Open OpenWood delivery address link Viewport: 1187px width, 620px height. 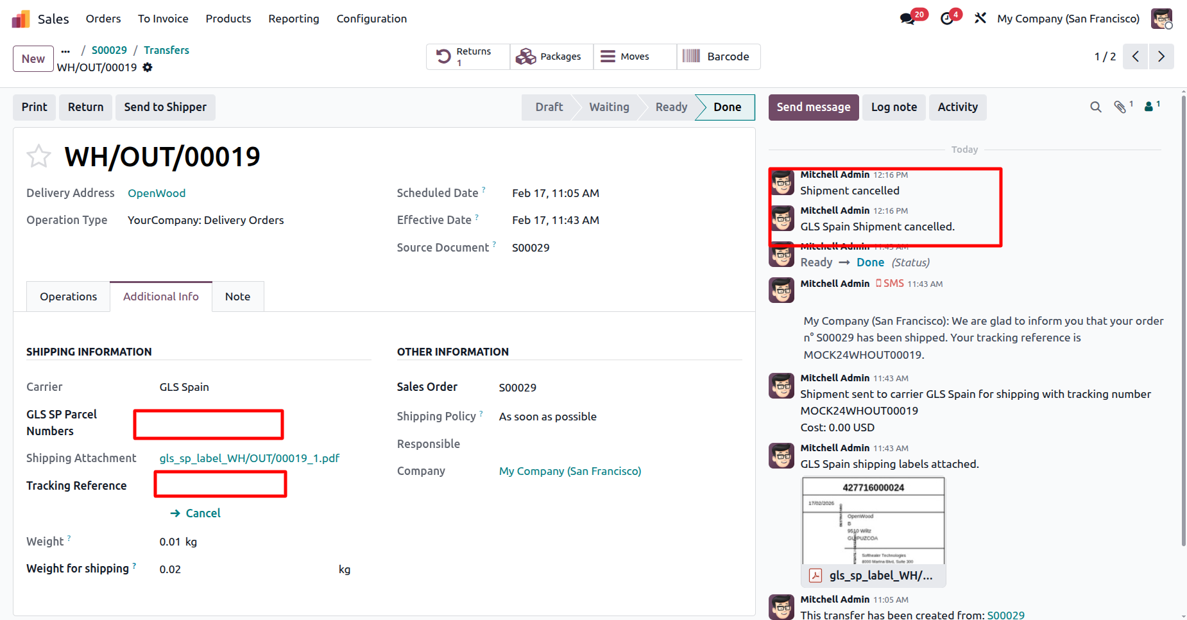click(157, 193)
